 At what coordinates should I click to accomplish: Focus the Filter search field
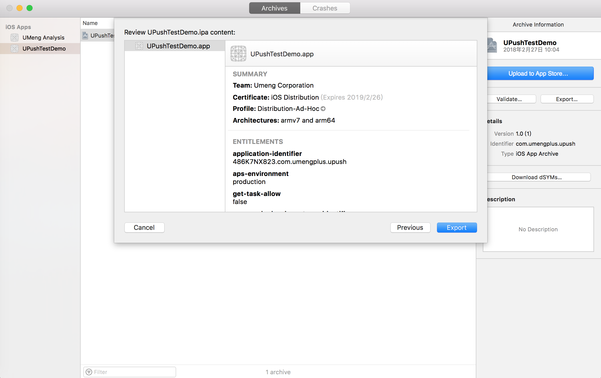[x=130, y=372]
